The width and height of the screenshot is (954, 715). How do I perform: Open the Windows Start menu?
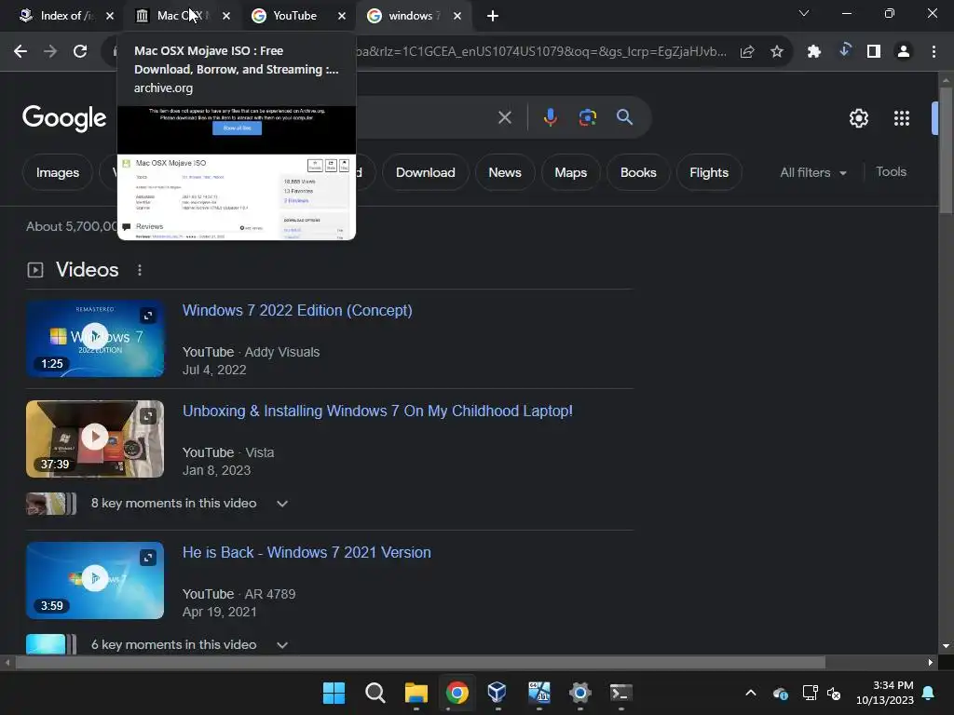334,693
